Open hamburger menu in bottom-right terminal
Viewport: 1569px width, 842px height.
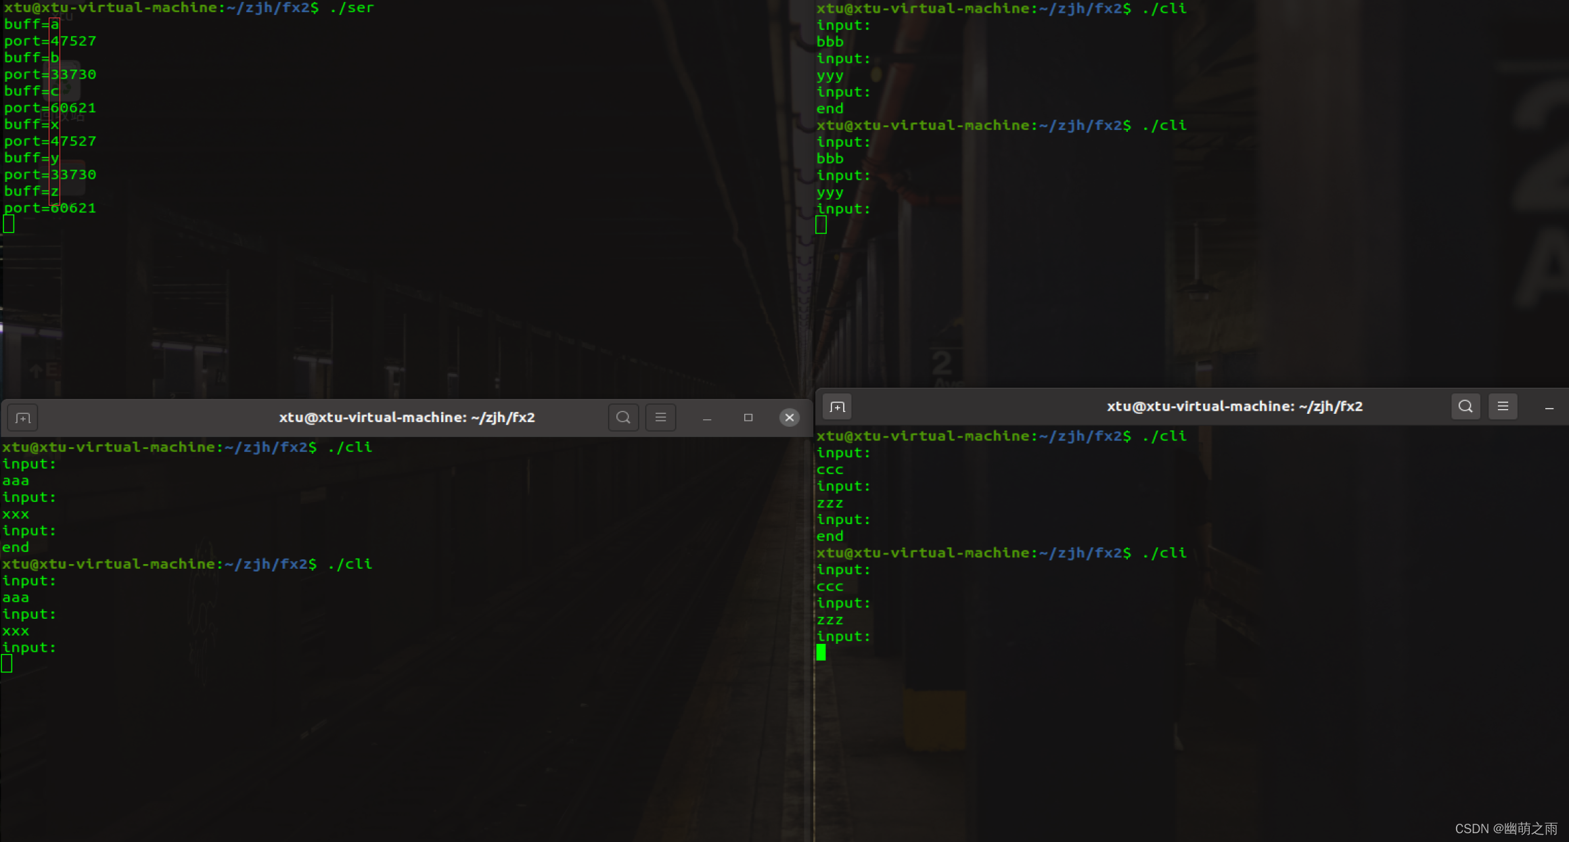(1502, 406)
